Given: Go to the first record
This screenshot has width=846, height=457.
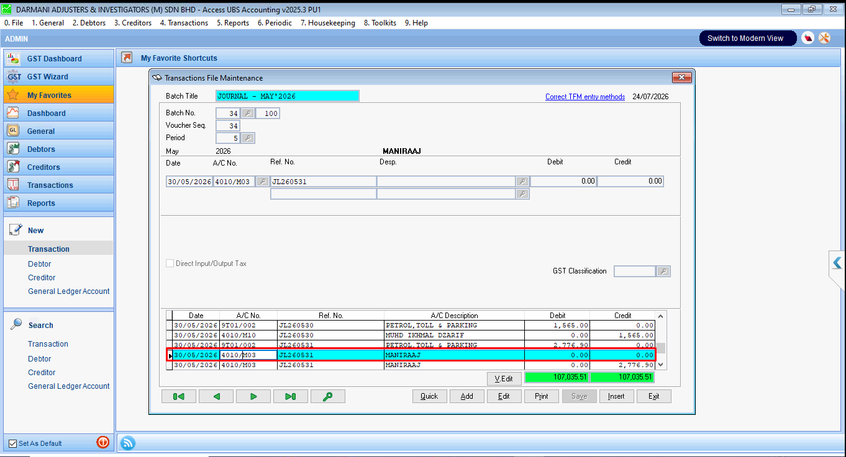Looking at the screenshot, I should pyautogui.click(x=179, y=396).
